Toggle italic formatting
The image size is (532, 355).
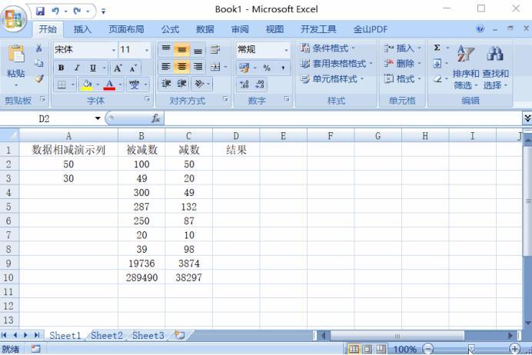pos(77,68)
